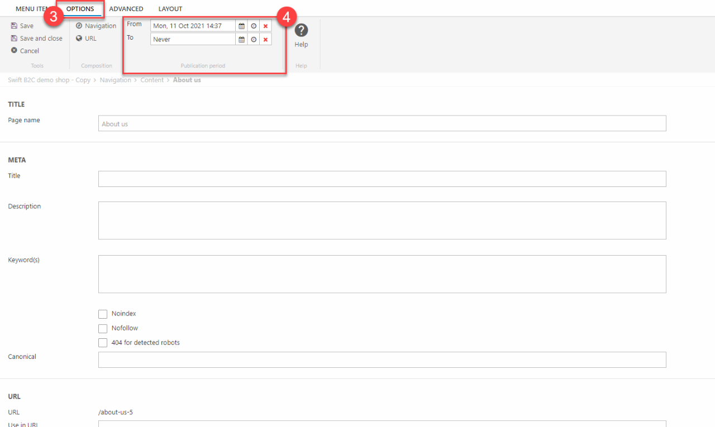
Task: Focus the Meta Description text area
Action: [382, 220]
